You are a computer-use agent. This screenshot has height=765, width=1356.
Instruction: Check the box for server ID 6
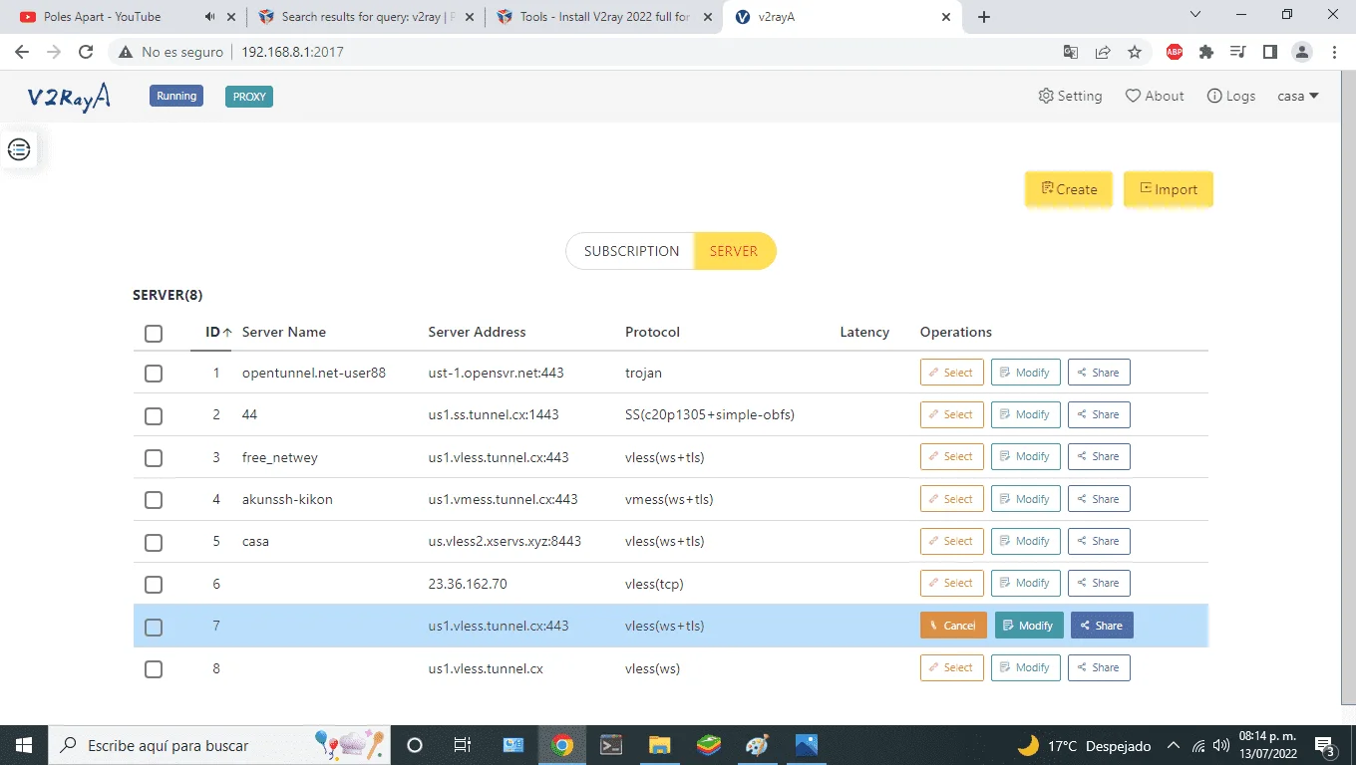coord(154,585)
